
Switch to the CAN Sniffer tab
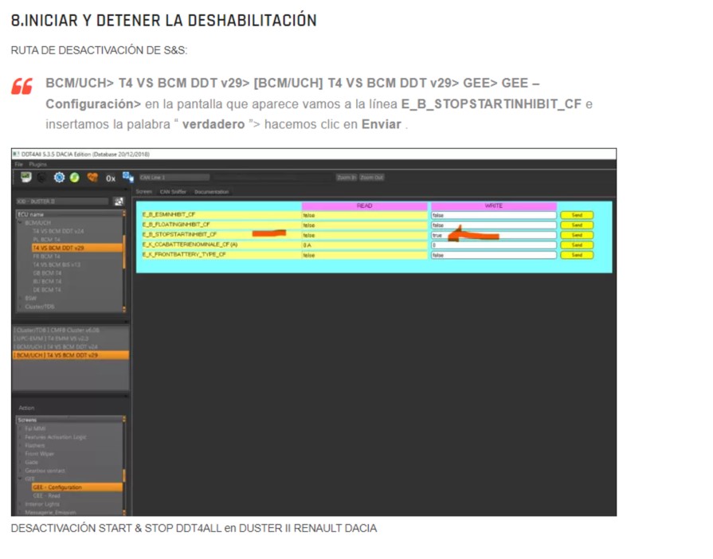click(x=173, y=192)
